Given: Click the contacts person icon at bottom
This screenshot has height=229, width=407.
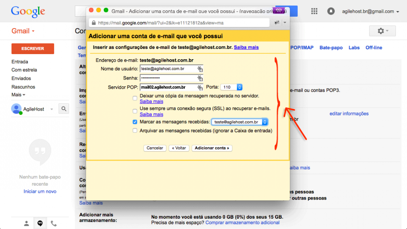Looking at the screenshot, I should [x=26, y=223].
